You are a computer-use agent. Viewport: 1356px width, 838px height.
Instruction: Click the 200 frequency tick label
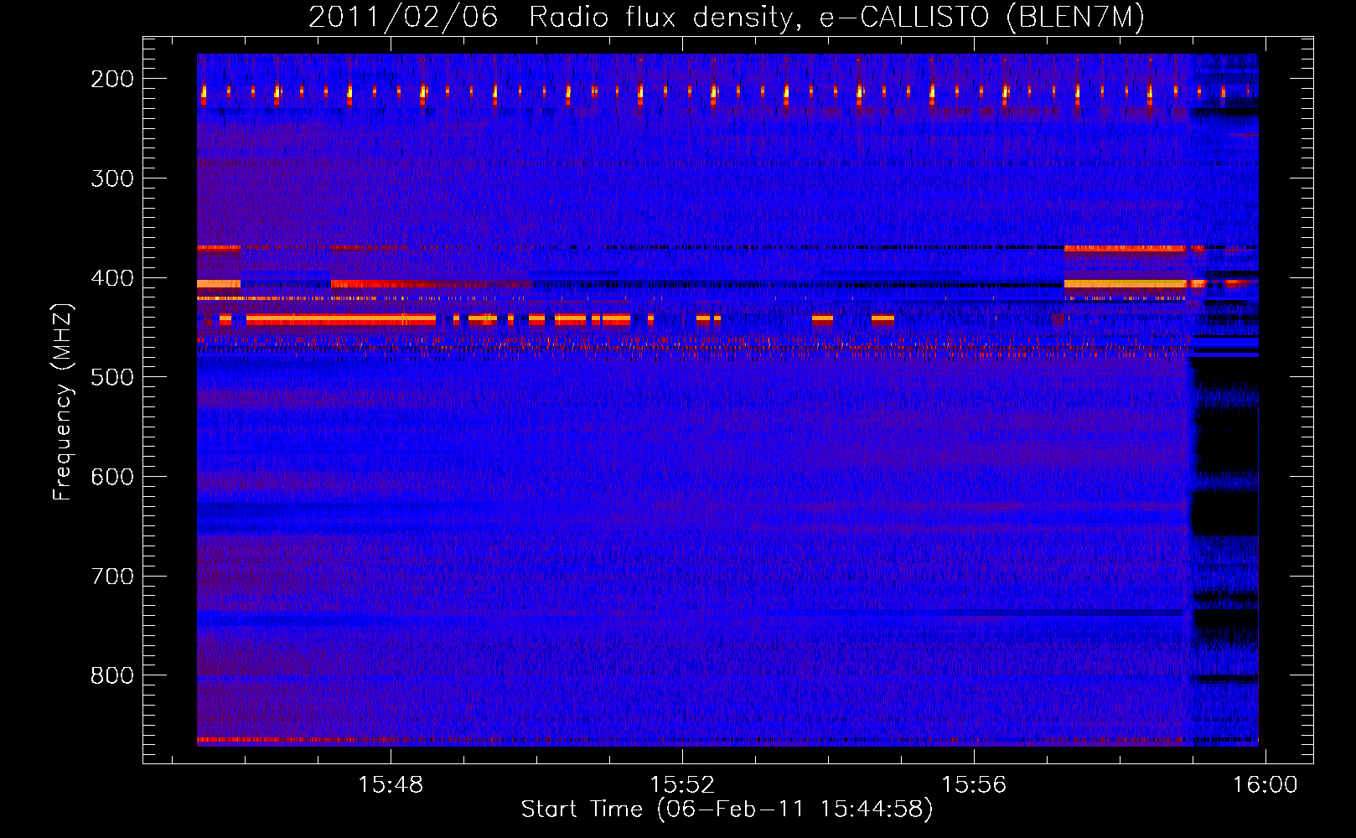click(112, 79)
